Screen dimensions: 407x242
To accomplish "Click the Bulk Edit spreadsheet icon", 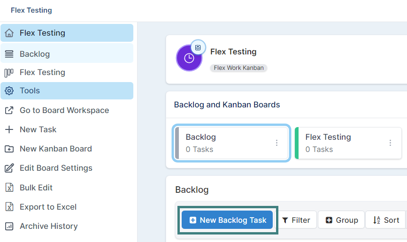I will (x=9, y=188).
